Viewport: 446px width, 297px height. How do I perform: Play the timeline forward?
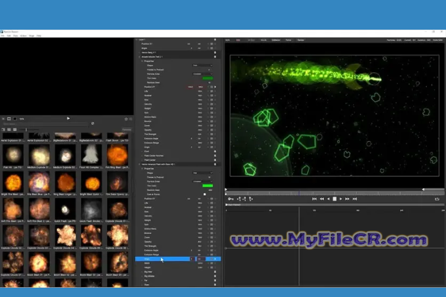pyautogui.click(x=341, y=199)
